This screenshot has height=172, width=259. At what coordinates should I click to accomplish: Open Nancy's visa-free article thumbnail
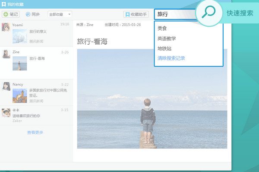point(20,95)
